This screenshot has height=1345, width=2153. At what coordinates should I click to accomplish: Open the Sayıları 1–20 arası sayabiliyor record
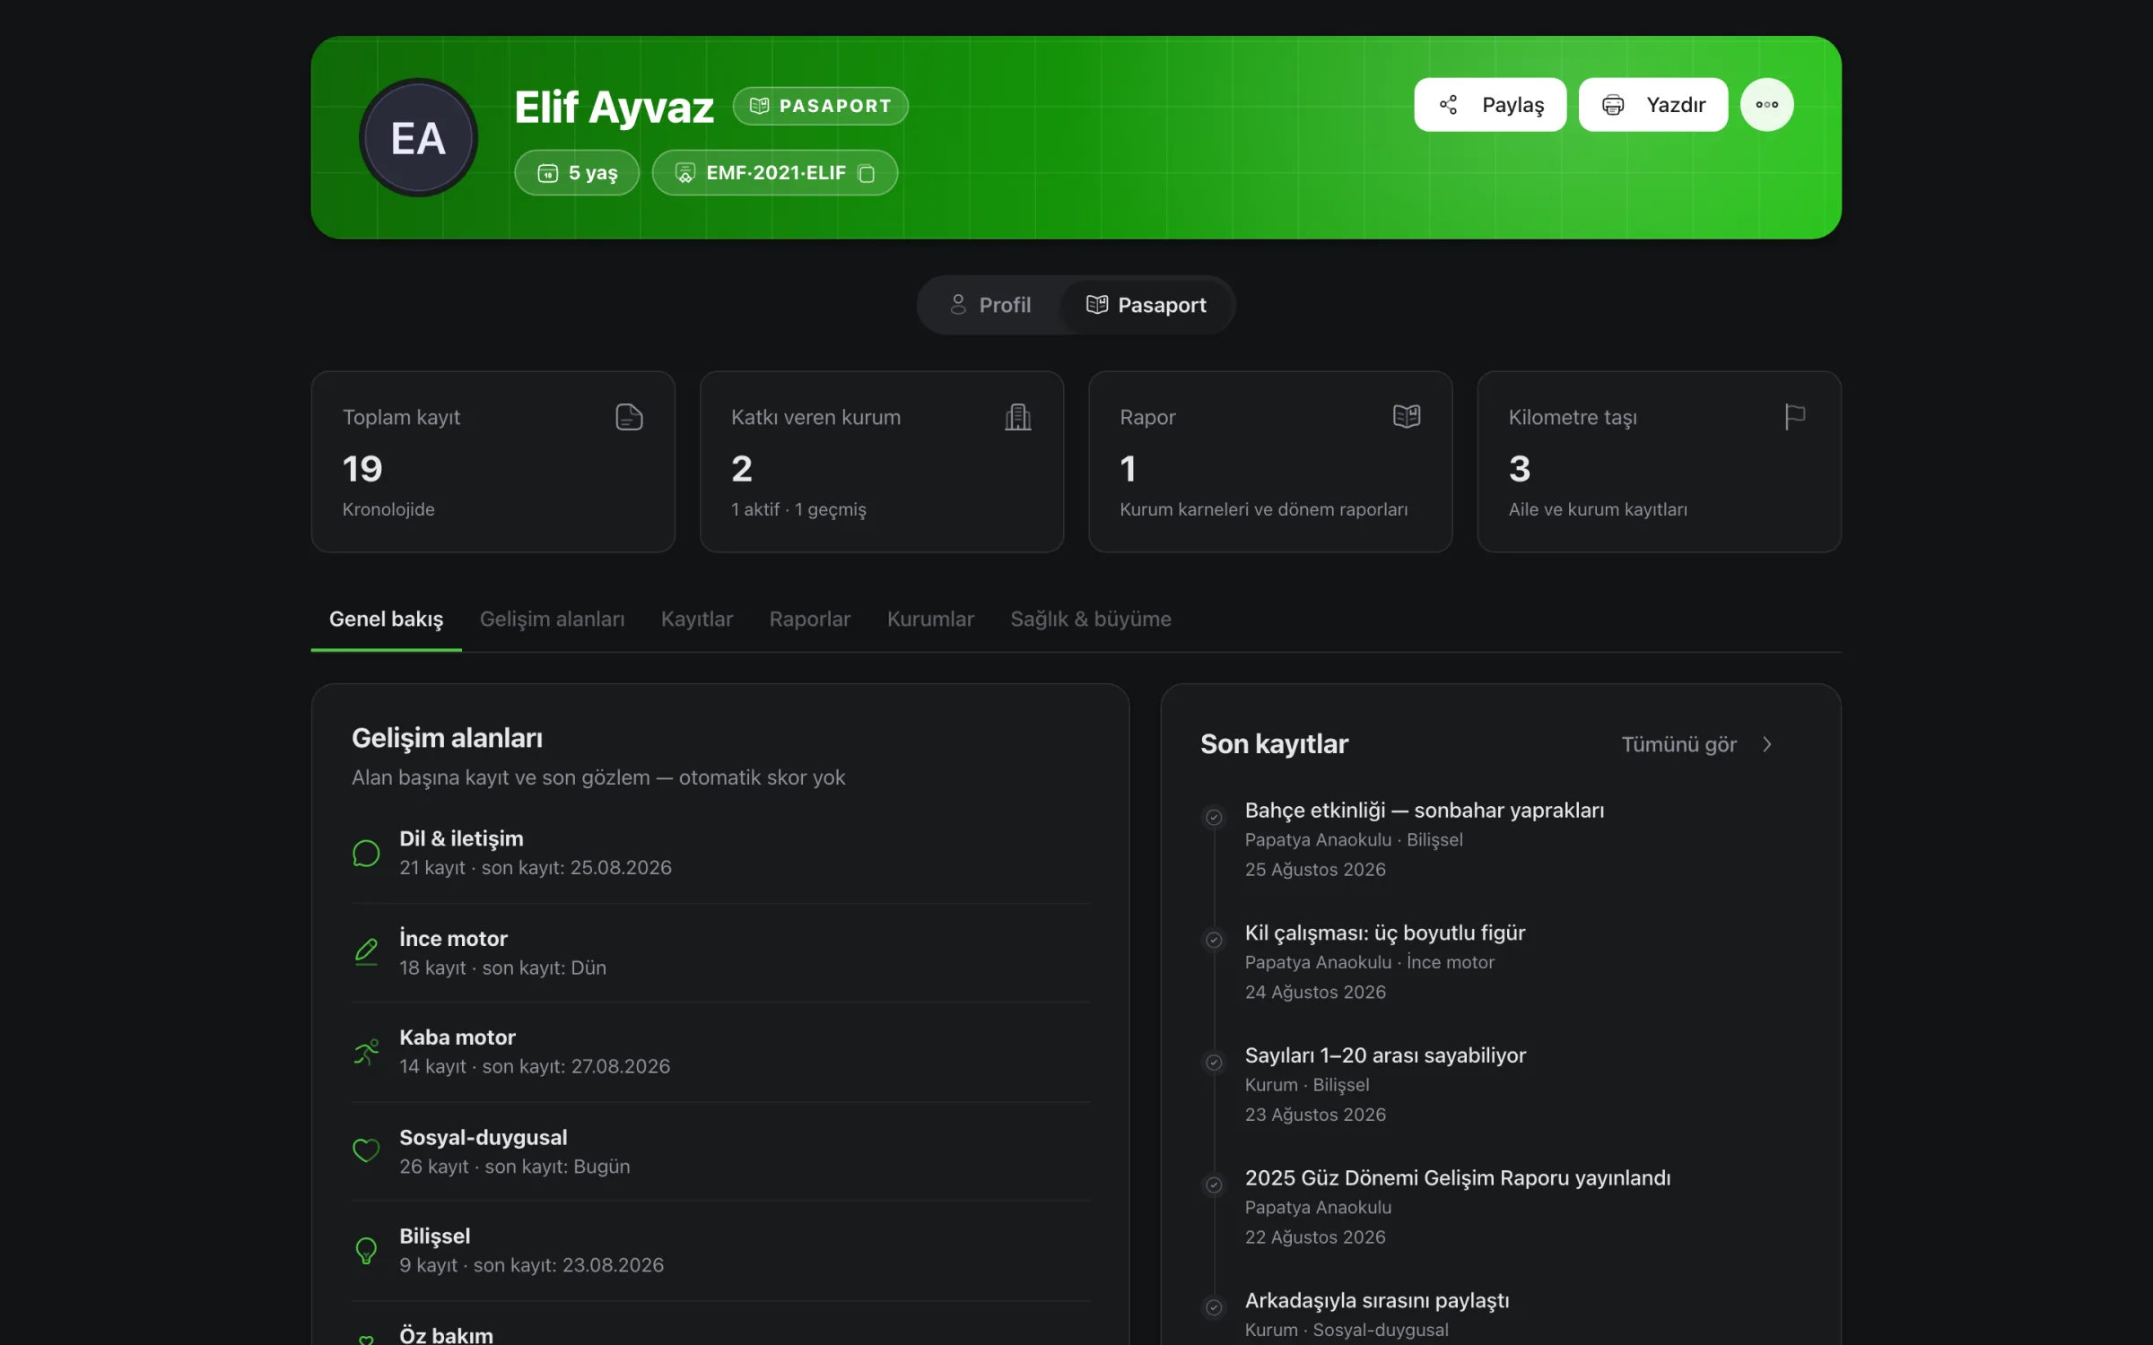(1385, 1055)
